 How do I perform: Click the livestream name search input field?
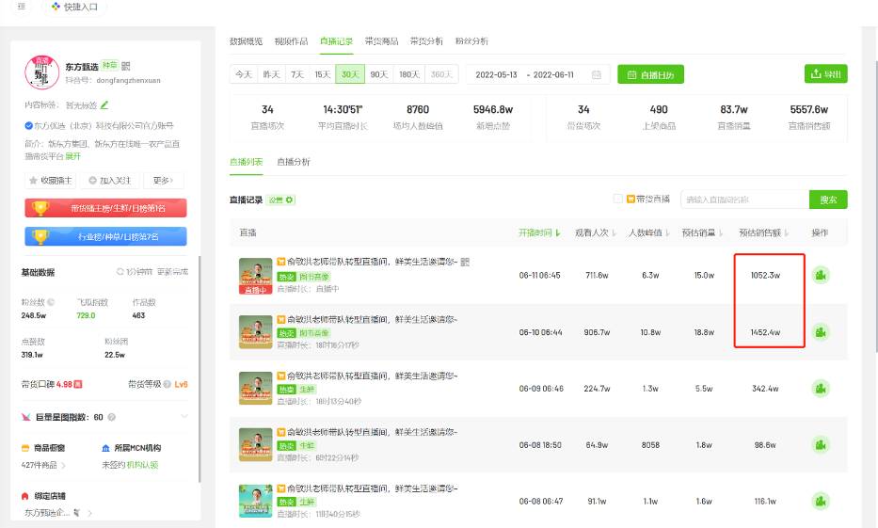click(744, 200)
